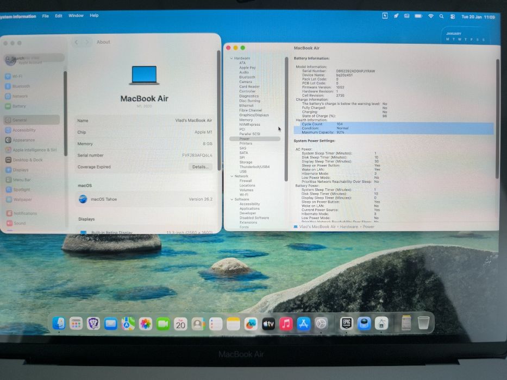507x380 pixels.
Task: Launch Brave browser from the dock
Action: [x=93, y=324]
